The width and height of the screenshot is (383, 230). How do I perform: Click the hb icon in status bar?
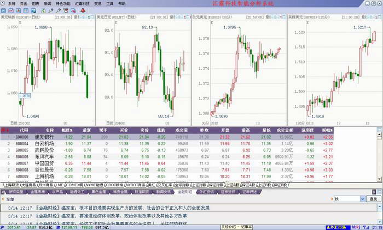(356, 227)
